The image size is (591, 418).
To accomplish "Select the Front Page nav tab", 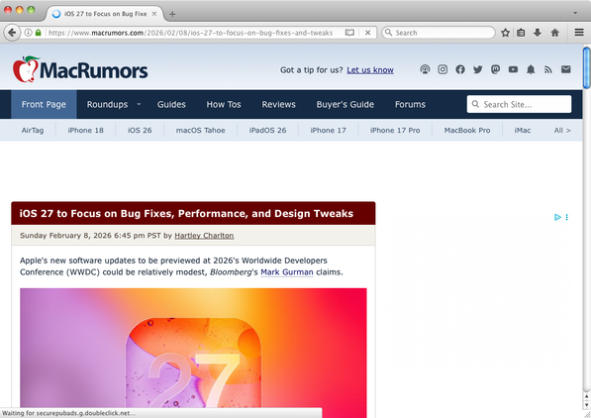I will [x=44, y=104].
